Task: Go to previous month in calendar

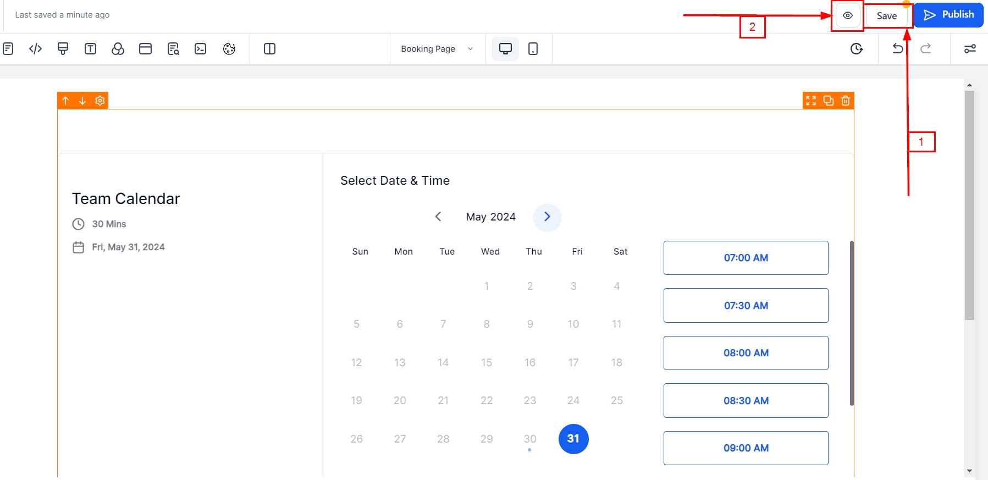Action: click(x=438, y=217)
